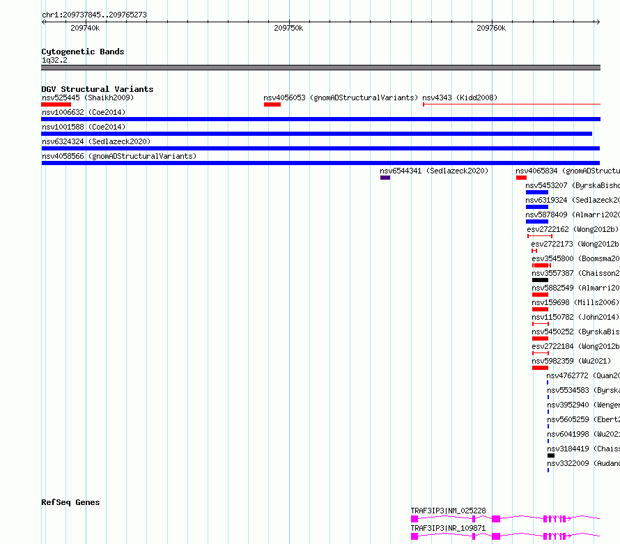The image size is (620, 544).
Task: Open the nsv3322009 variant label
Action: pos(583,463)
